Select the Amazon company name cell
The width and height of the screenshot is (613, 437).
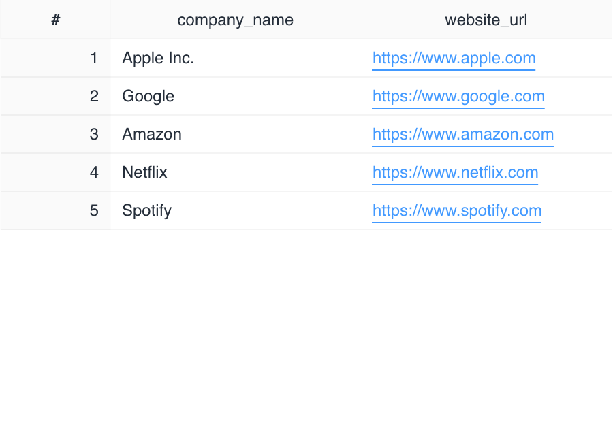[x=151, y=134]
